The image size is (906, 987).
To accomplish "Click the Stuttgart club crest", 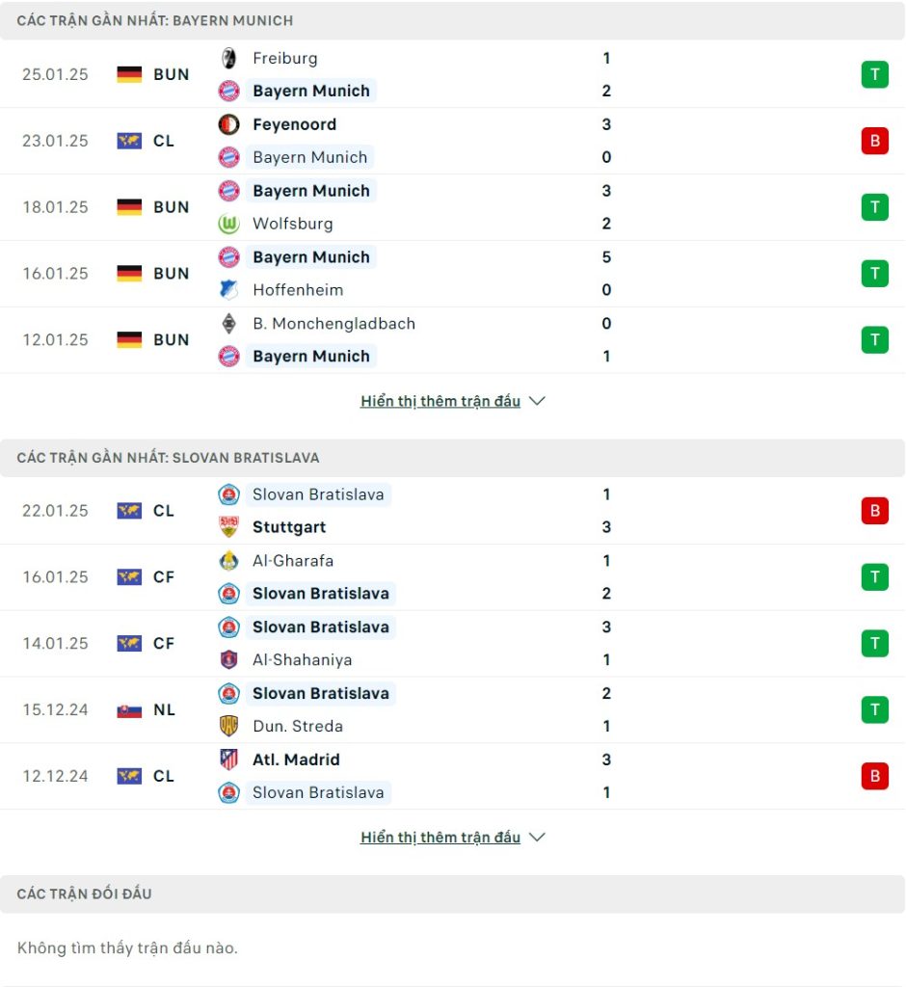I will tap(228, 527).
